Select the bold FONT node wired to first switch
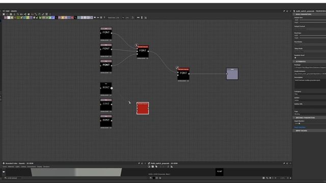The width and height of the screenshot is (326, 183). point(106,66)
